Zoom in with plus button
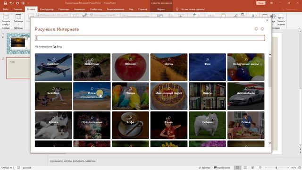This screenshot has height=170, width=302. click(x=288, y=168)
